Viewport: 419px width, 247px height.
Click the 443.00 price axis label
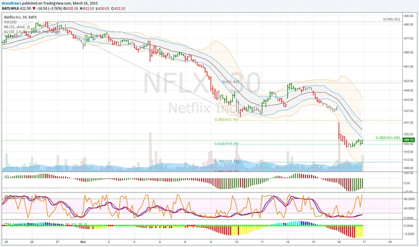click(409, 100)
